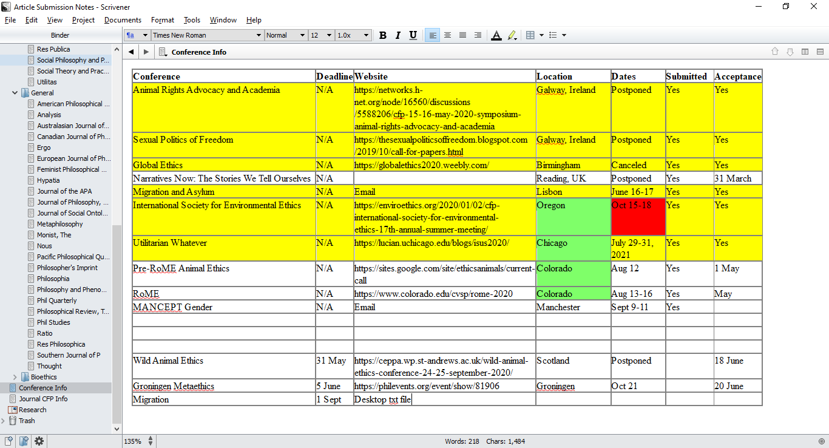829x448 pixels.
Task: Center align the text
Action: (447, 35)
